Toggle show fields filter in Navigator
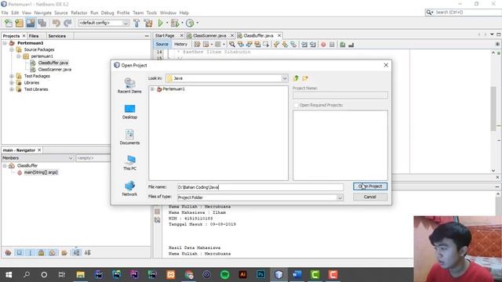Image resolution: width=502 pixels, height=282 pixels. pyautogui.click(x=19, y=253)
